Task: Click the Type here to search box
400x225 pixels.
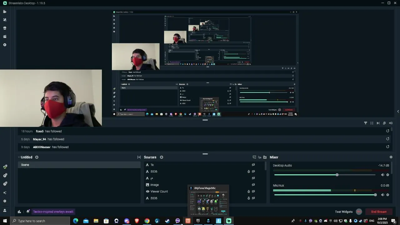Action: [x=40, y=221]
